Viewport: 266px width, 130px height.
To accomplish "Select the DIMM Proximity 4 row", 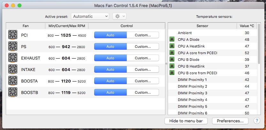I will [x=212, y=100].
